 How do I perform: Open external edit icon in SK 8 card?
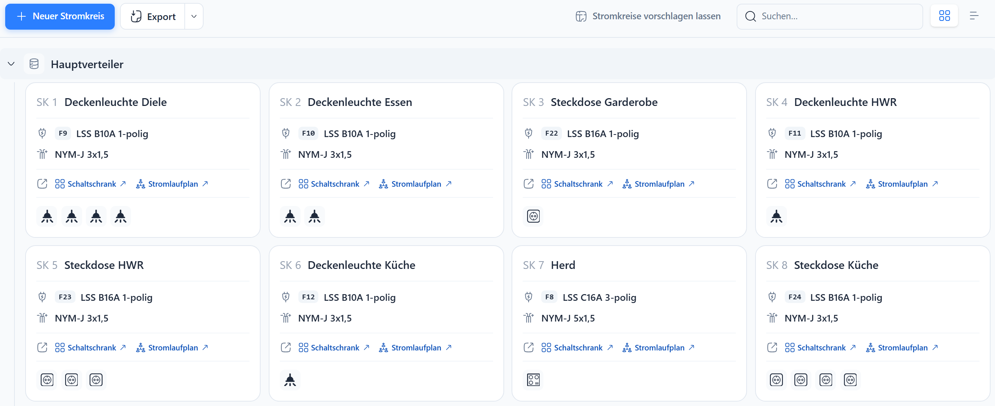(x=772, y=347)
